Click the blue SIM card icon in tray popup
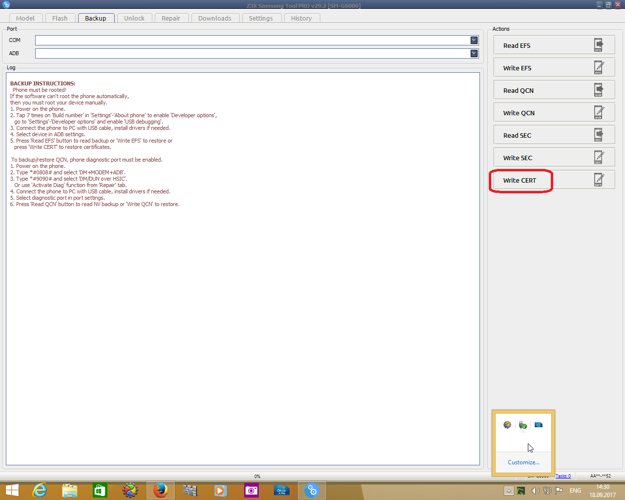The height and width of the screenshot is (500, 625). coord(539,425)
